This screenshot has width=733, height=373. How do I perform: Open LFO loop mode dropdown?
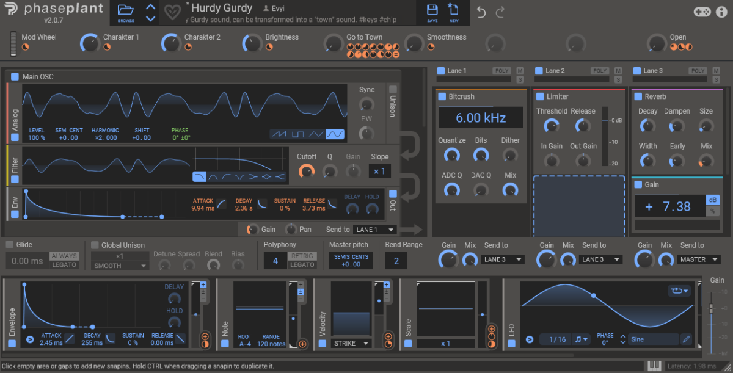(679, 291)
